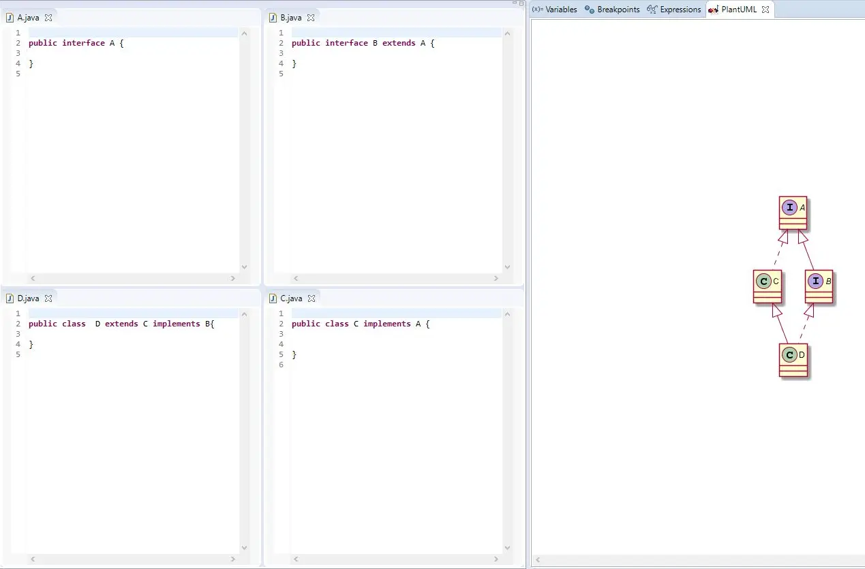Activate the D.java editor tab

(28, 298)
